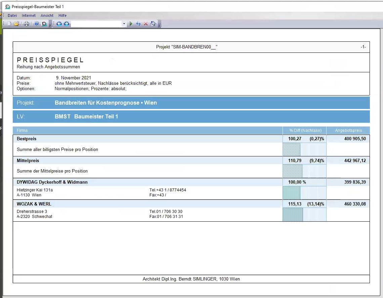
Task: Stop loading with the red X icon
Action: coord(146,24)
